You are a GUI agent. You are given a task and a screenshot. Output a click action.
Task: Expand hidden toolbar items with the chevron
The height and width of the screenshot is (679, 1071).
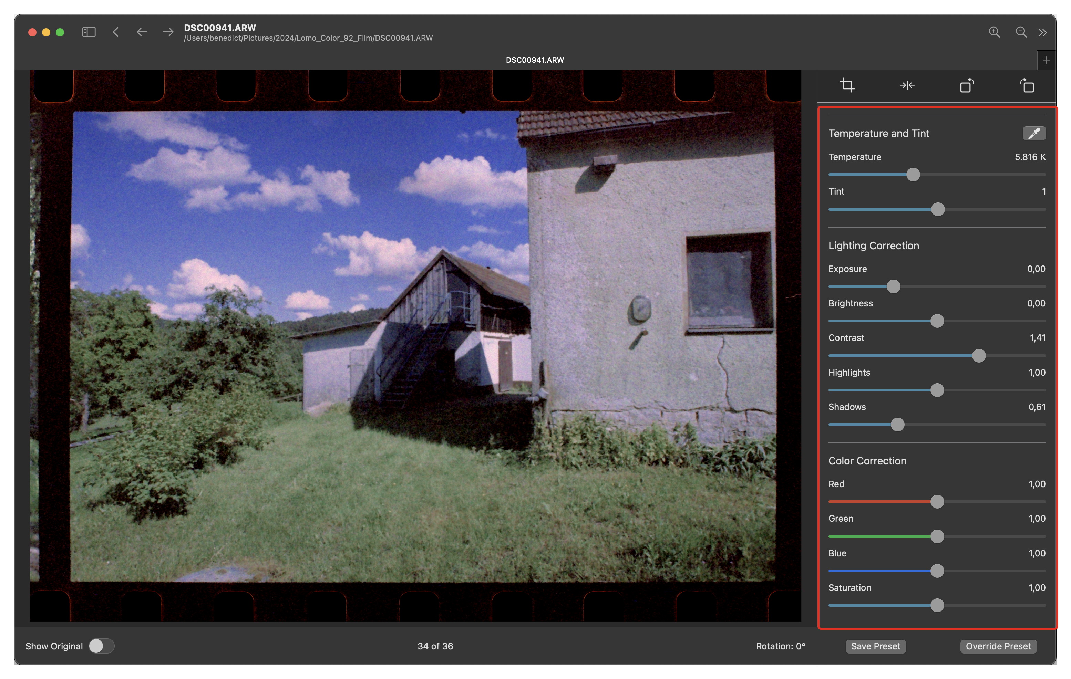tap(1043, 32)
